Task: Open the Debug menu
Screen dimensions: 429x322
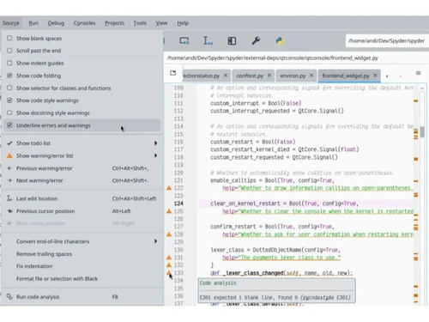Action: pyautogui.click(x=56, y=23)
